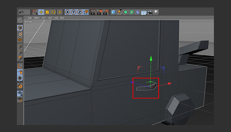Image resolution: width=231 pixels, height=132 pixels.
Task: Switch to Texture mode checkered cube
Action: coord(20,34)
